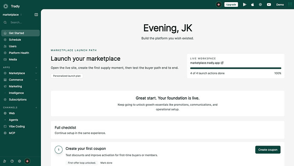Open Users section
Screen dimensions: 294x166
click(x=20, y=46)
